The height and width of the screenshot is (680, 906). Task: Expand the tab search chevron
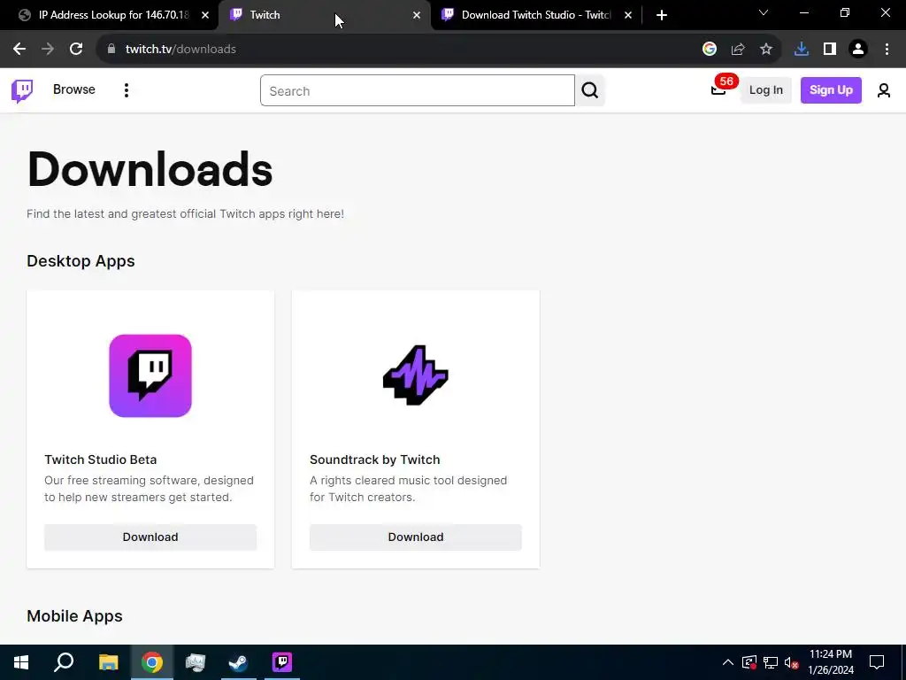click(764, 12)
